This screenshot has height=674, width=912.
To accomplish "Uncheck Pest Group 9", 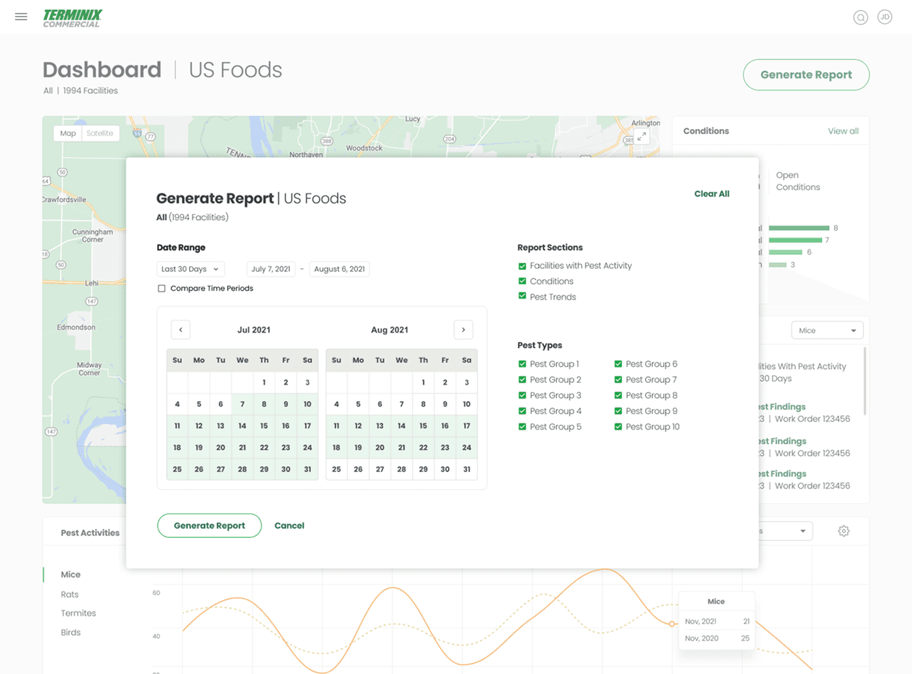I will click(618, 411).
